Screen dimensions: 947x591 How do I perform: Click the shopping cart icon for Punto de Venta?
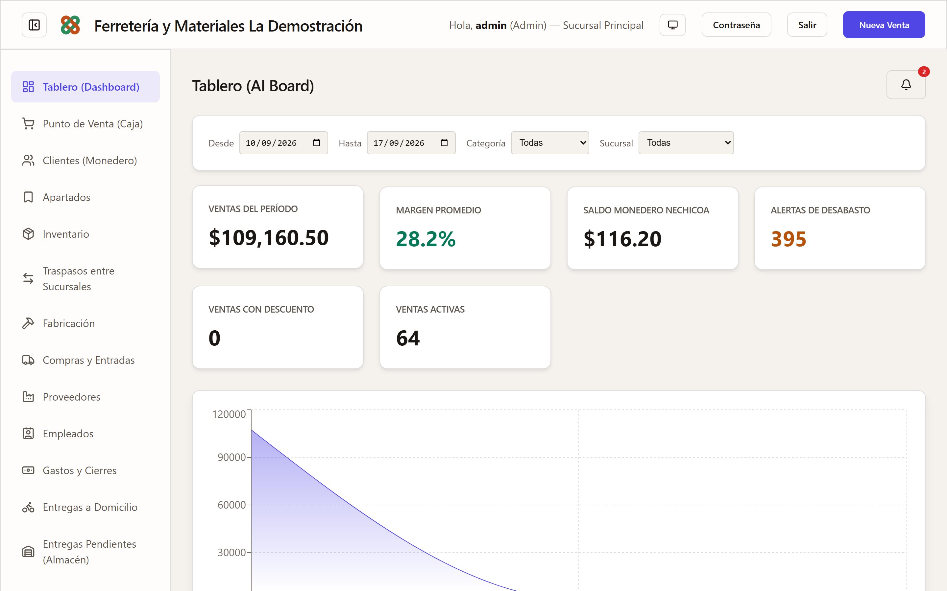28,123
